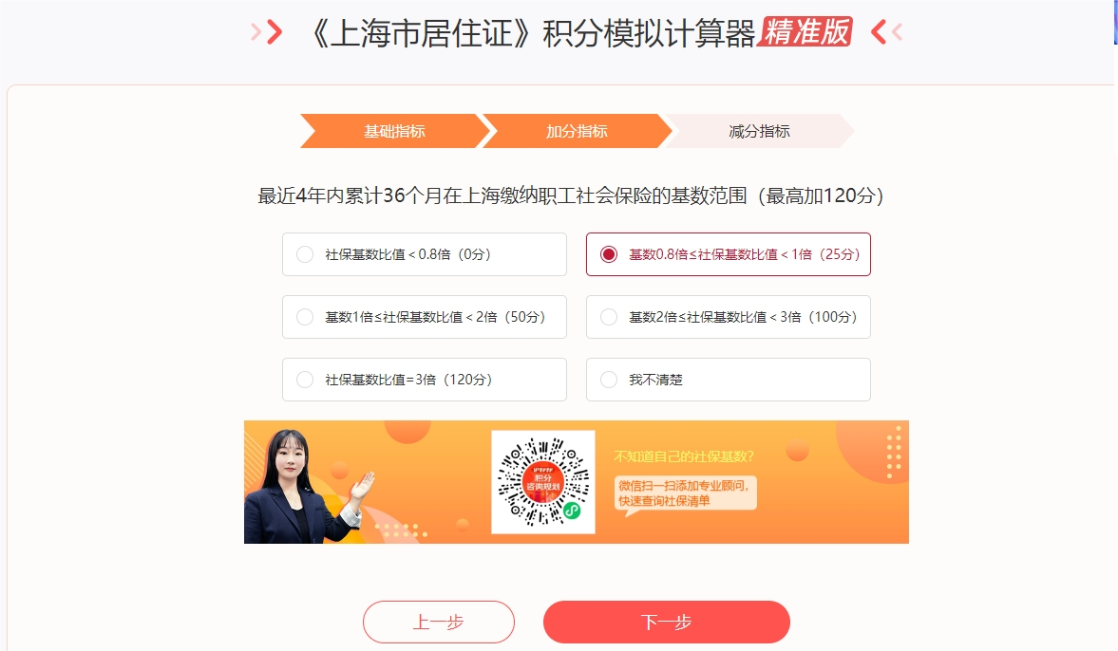Click the green mini-program icon on QR code
Viewport: 1118px width, 651px height.
572,510
